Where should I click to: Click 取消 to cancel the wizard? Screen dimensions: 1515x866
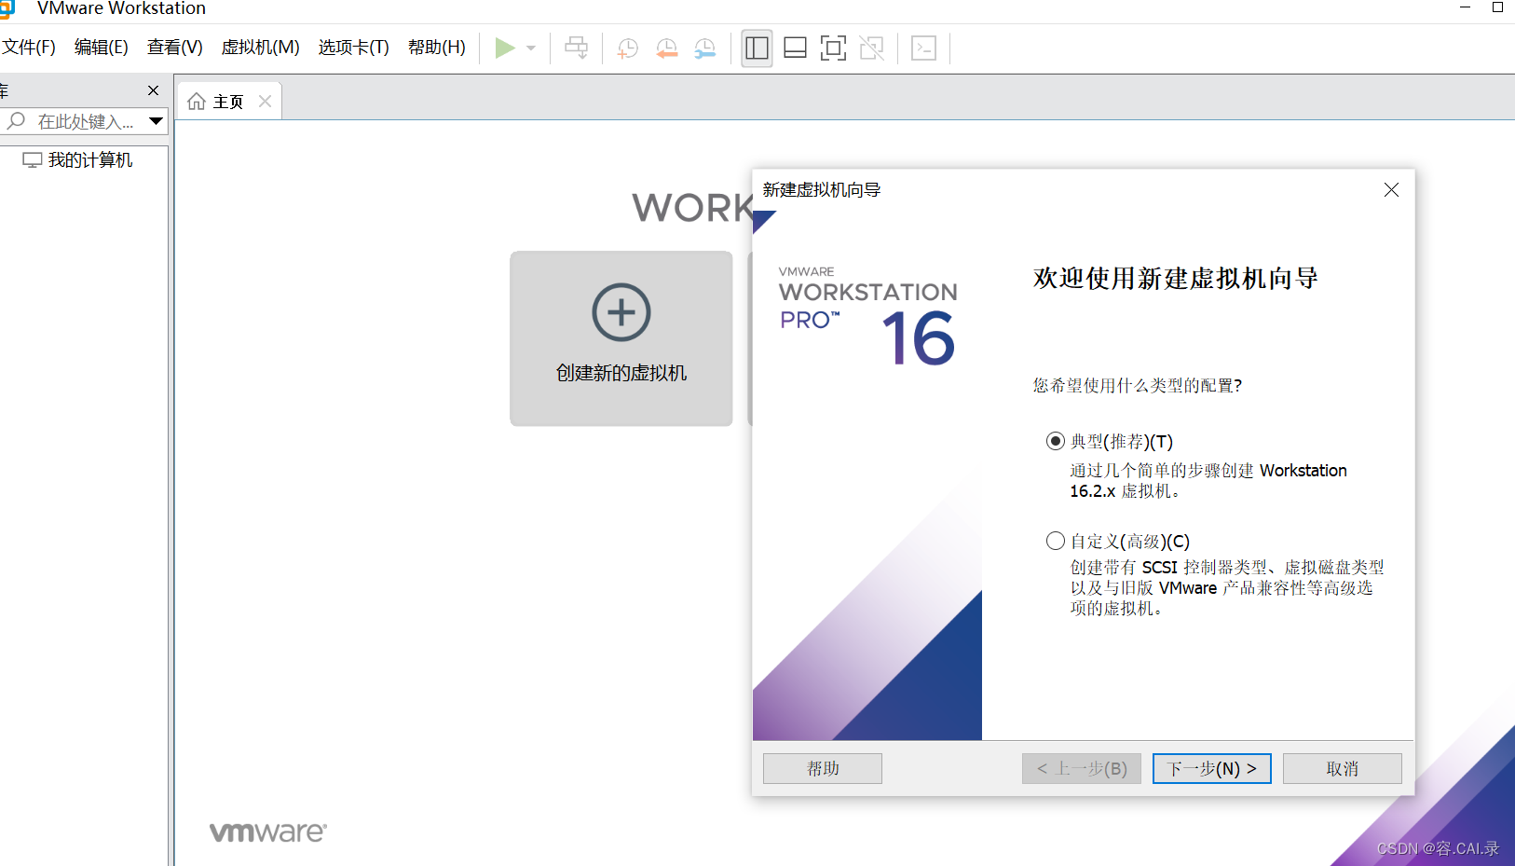pyautogui.click(x=1343, y=768)
